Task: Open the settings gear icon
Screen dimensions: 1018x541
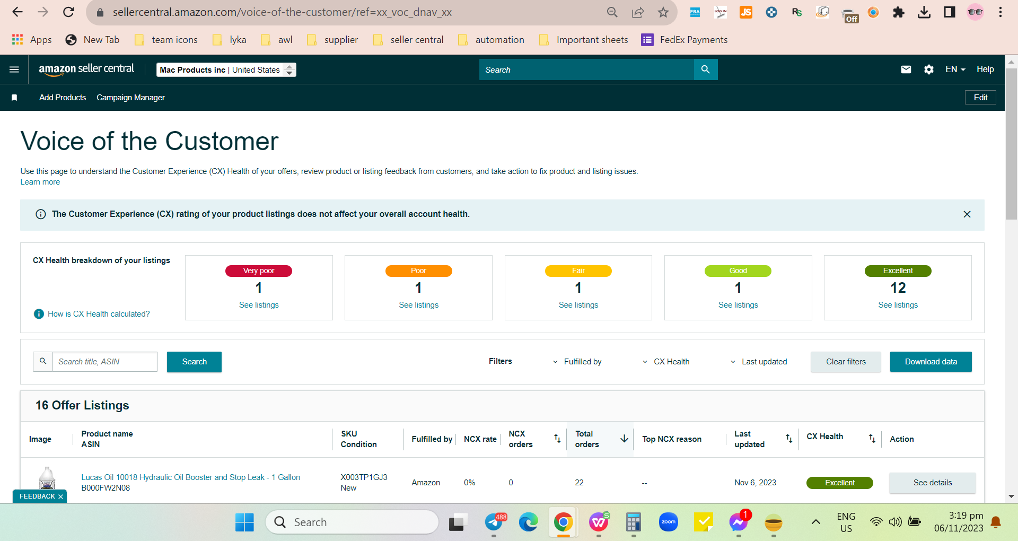Action: tap(929, 69)
